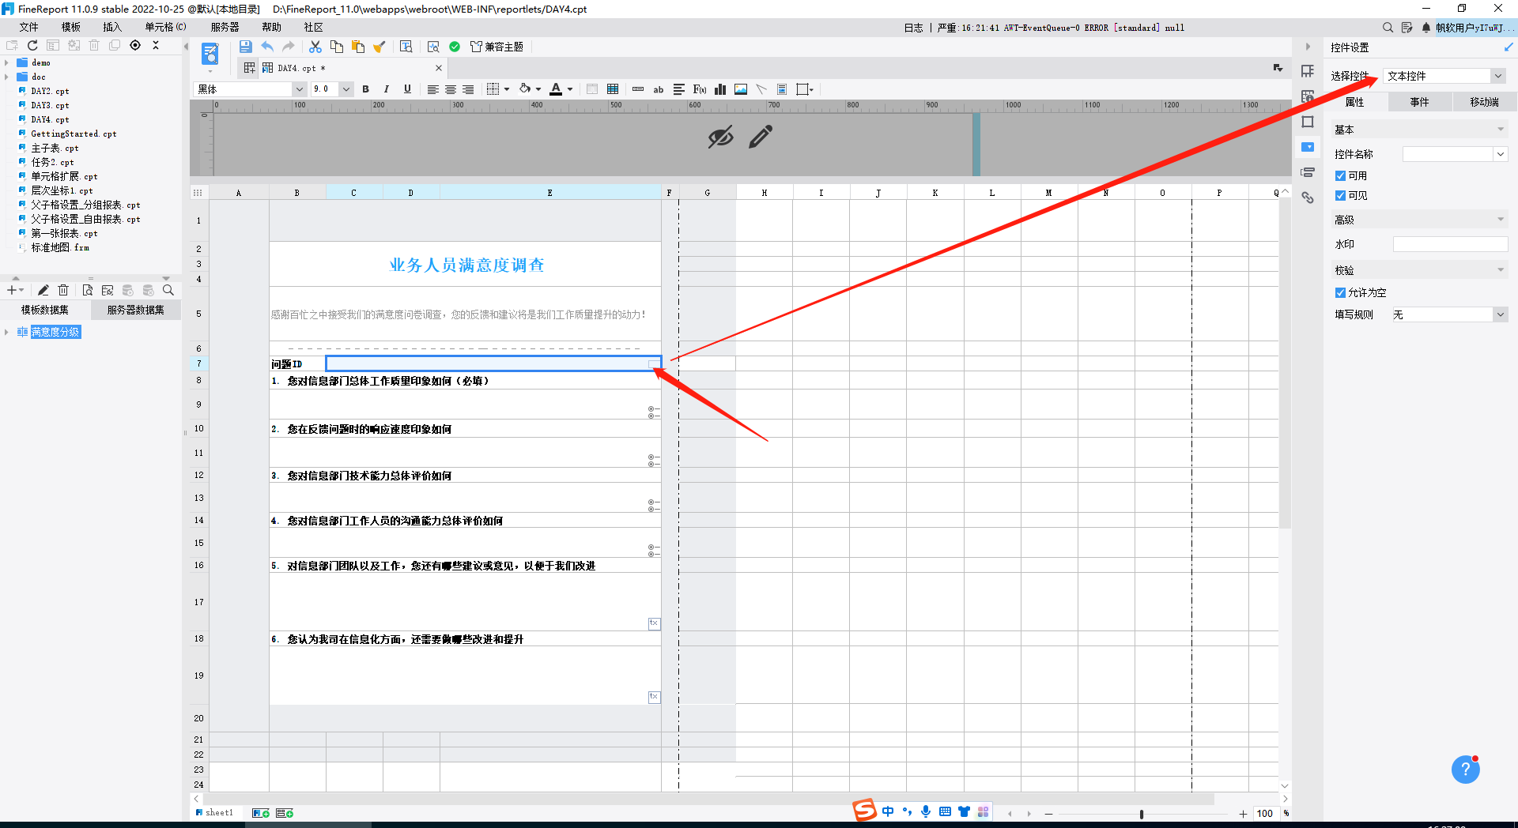Insert a formula with the F(x) icon
The height and width of the screenshot is (828, 1518).
(x=700, y=89)
